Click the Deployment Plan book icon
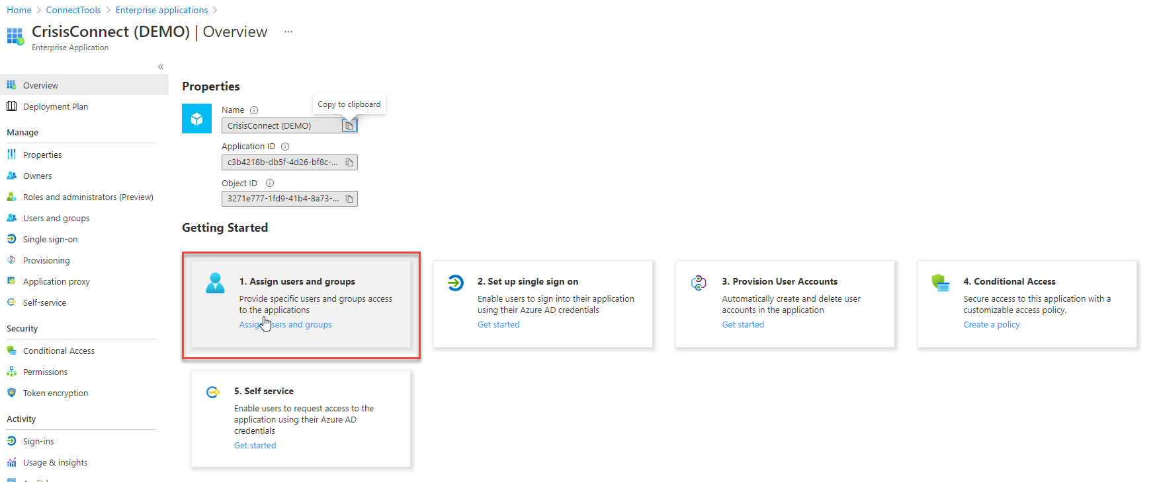Viewport: 1159px width, 482px height. coord(11,106)
